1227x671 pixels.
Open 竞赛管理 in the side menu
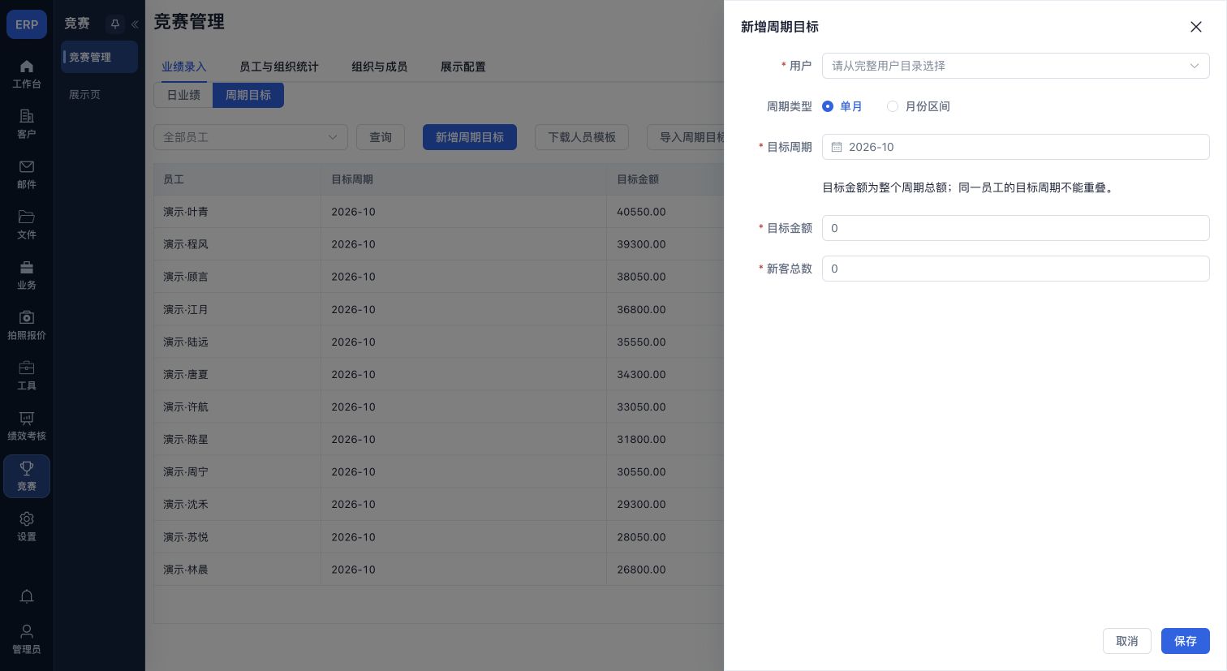click(99, 57)
